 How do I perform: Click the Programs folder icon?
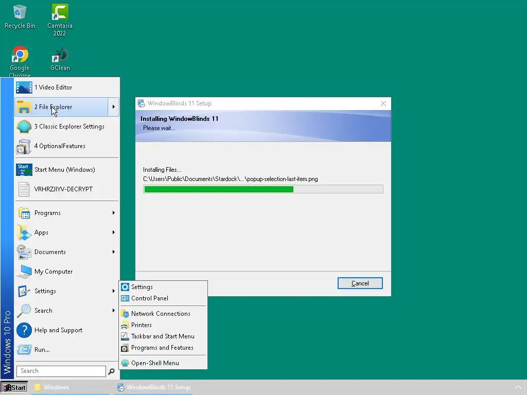point(24,213)
